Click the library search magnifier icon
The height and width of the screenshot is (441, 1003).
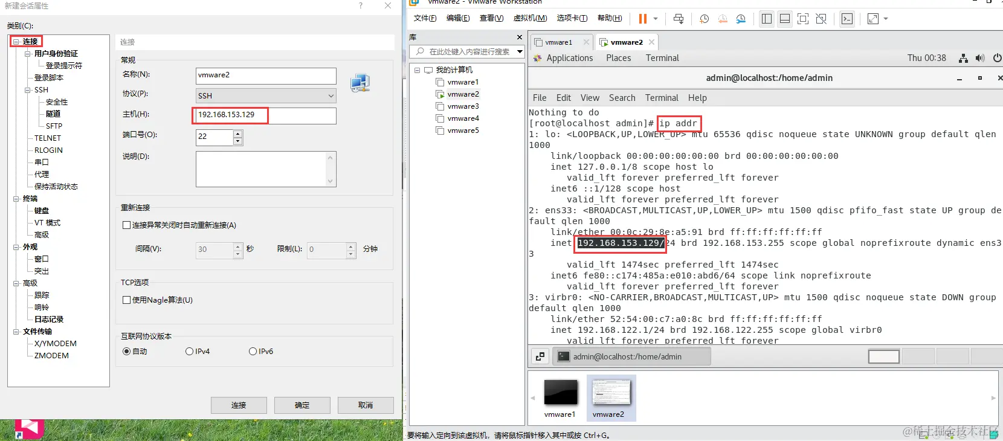(x=420, y=51)
